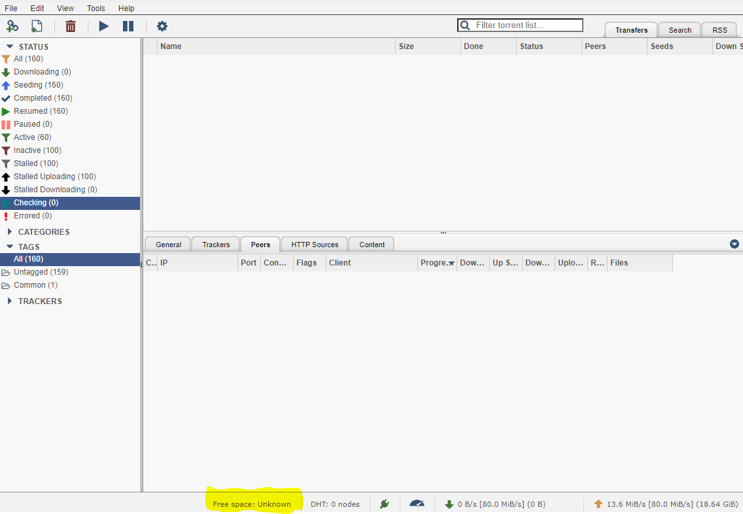Screen dimensions: 743x514
Task: Open the Tools menu
Action: pos(95,8)
